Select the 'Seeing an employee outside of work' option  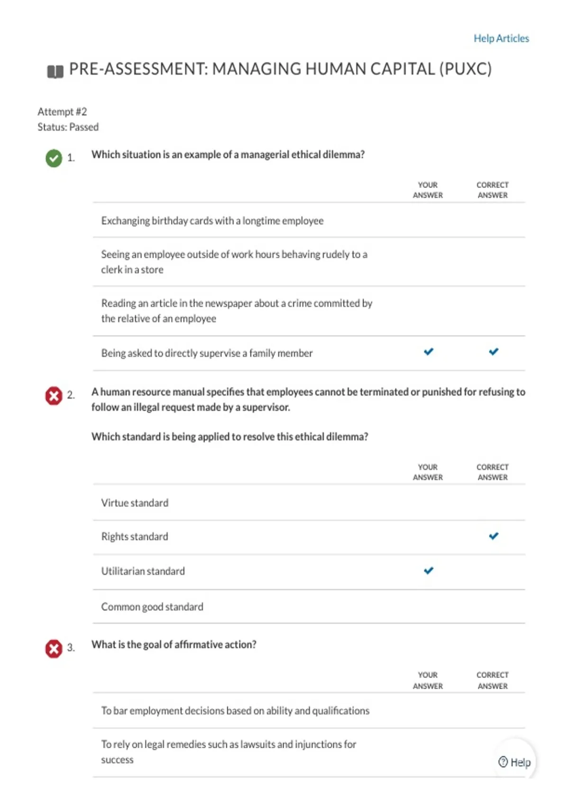click(x=309, y=262)
